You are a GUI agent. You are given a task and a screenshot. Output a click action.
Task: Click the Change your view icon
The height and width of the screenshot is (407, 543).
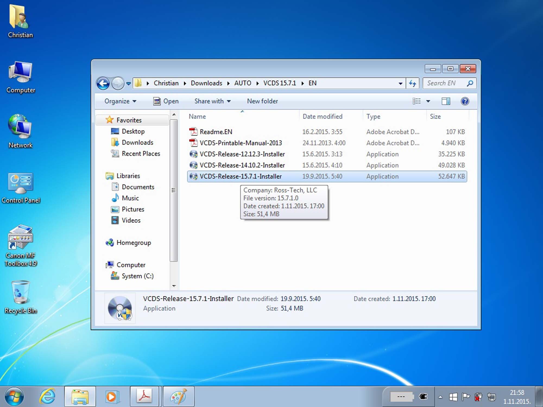[416, 101]
